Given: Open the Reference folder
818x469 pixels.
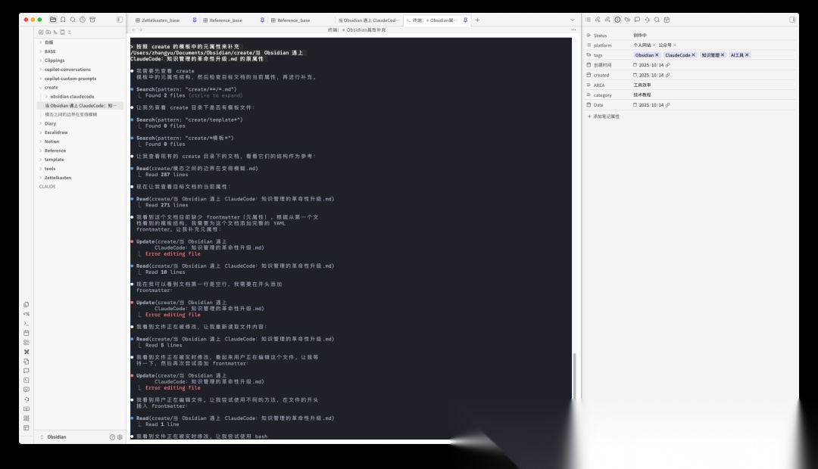Looking at the screenshot, I should [x=55, y=151].
